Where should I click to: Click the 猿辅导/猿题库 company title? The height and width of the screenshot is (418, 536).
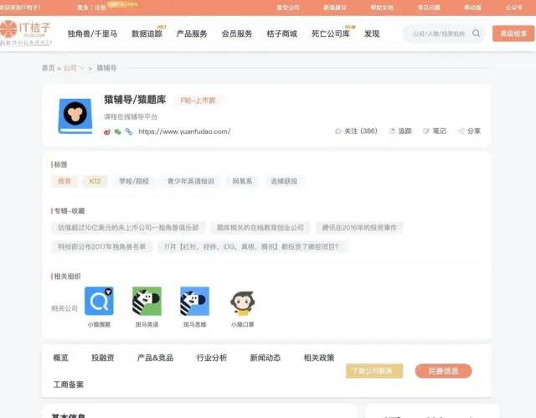click(x=135, y=100)
